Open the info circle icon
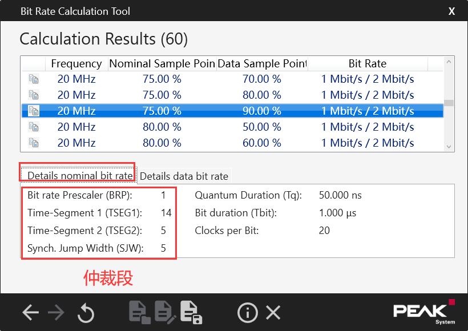468x331 pixels. point(247,312)
